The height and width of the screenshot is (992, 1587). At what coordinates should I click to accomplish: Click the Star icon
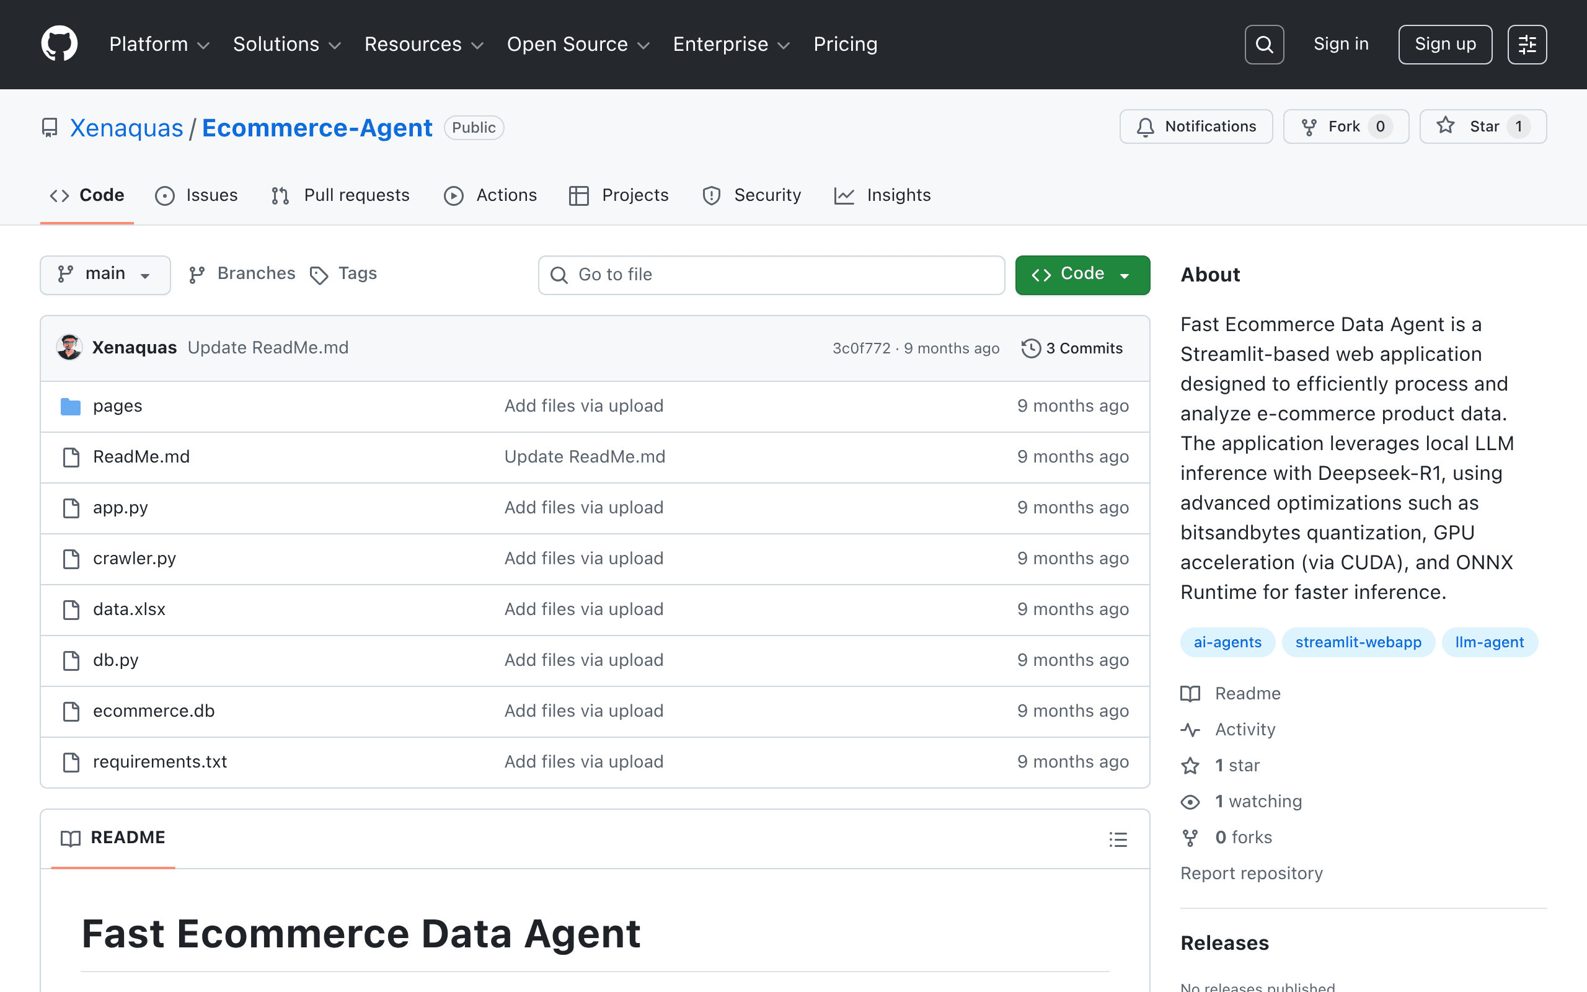click(x=1446, y=125)
